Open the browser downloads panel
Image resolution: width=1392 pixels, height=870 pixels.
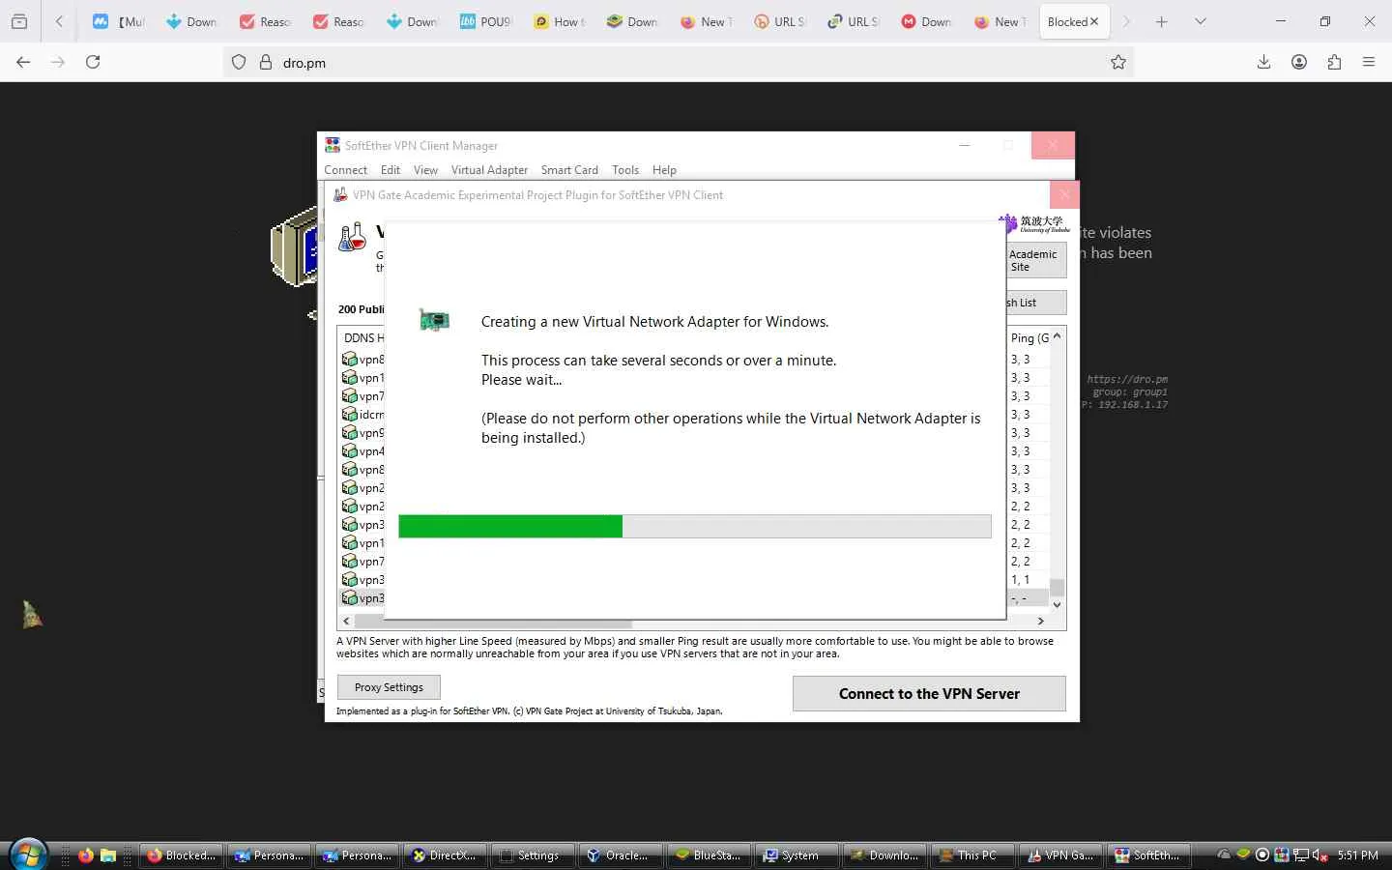[x=1263, y=62]
